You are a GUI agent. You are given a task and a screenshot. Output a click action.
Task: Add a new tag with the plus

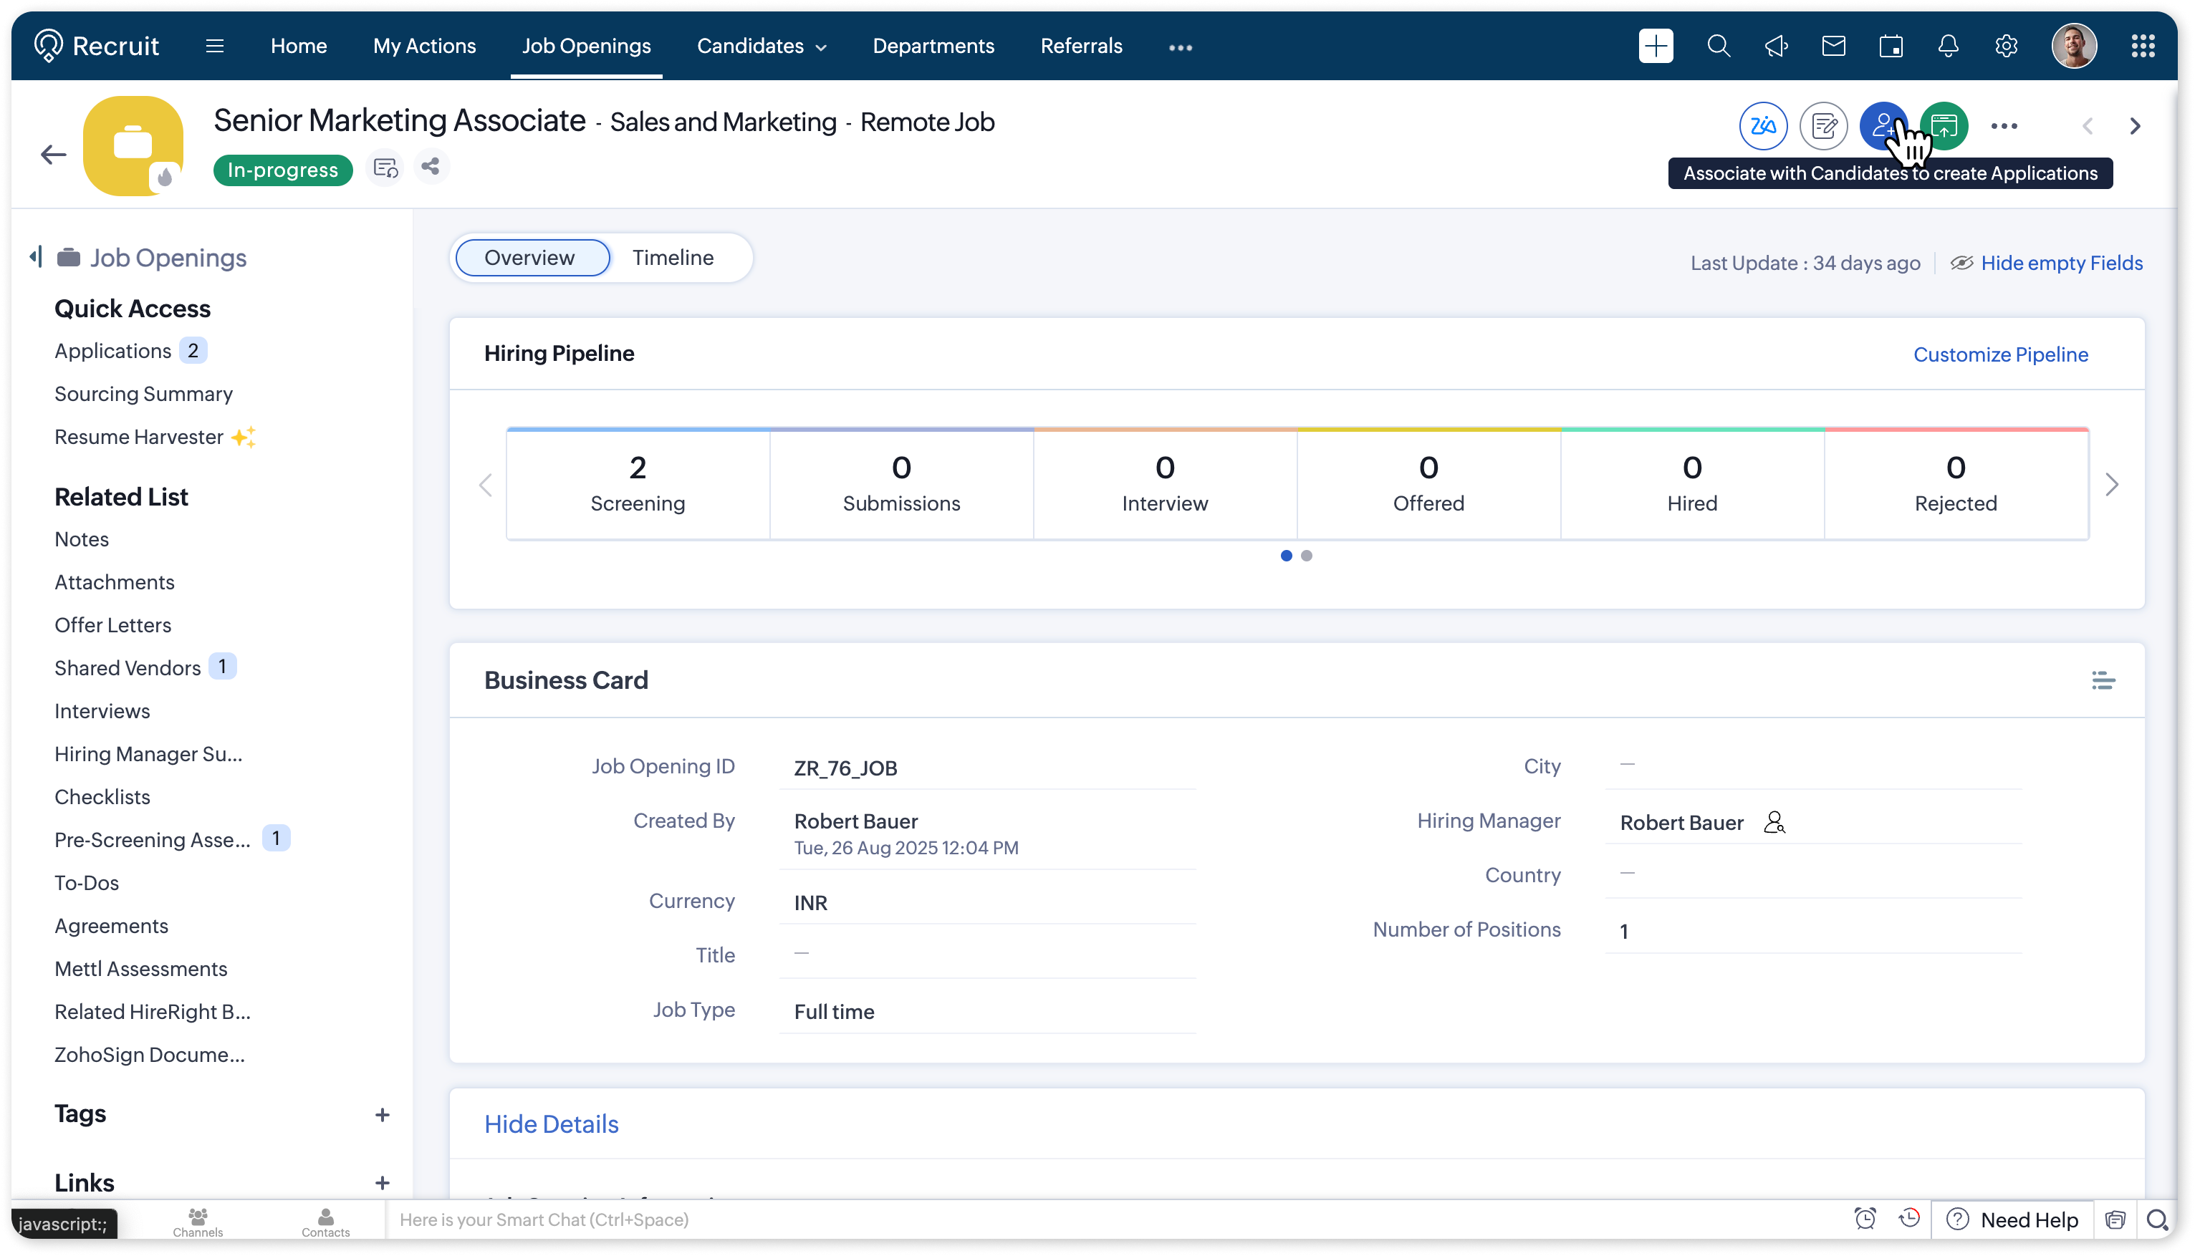pyautogui.click(x=383, y=1114)
